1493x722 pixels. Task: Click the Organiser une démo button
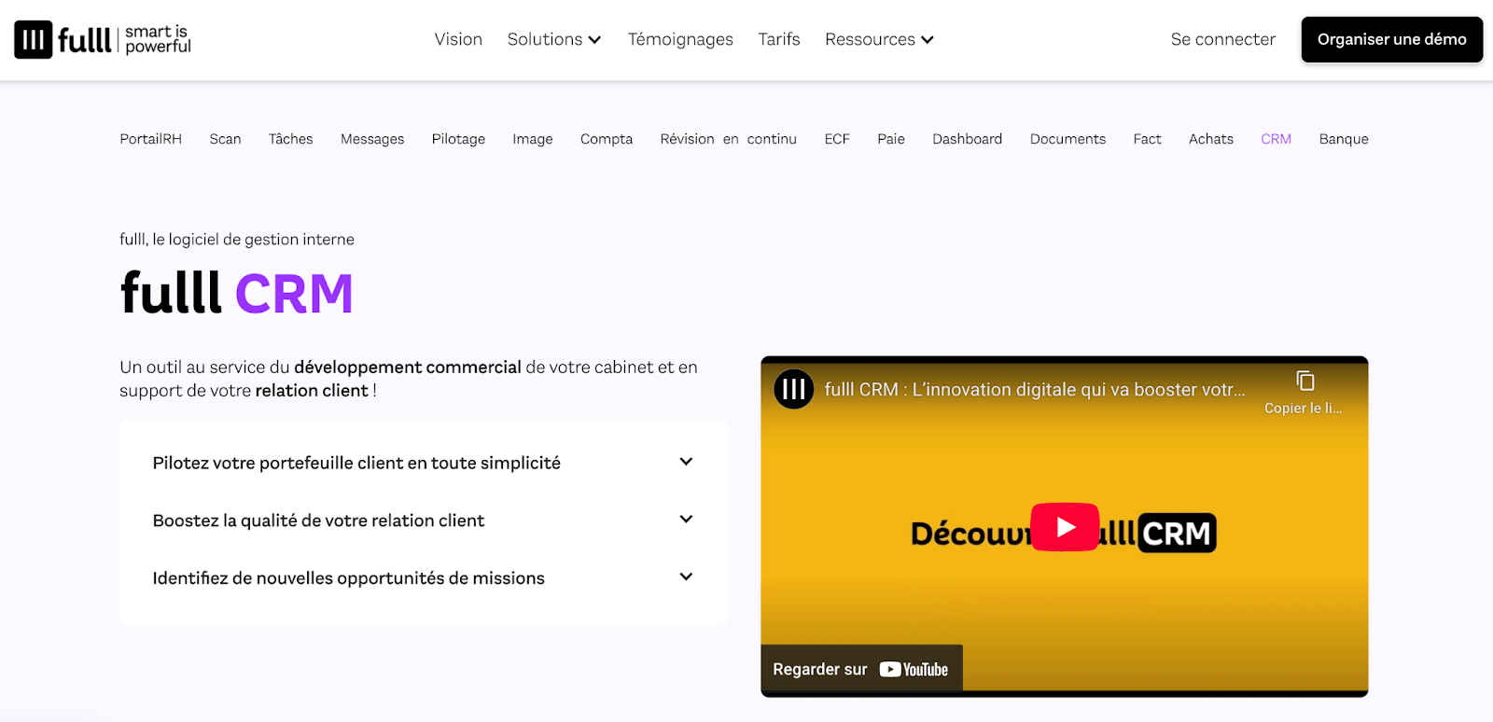[x=1391, y=39]
